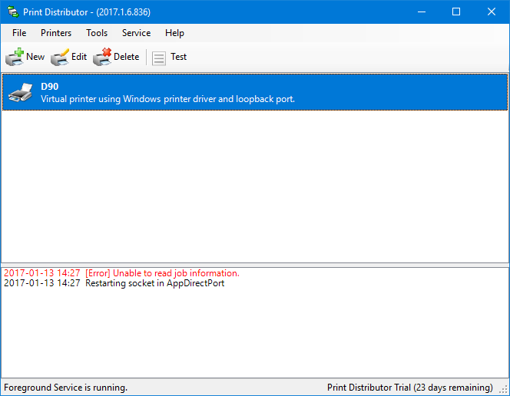The height and width of the screenshot is (396, 510).
Task: Open the File menu
Action: click(x=19, y=33)
